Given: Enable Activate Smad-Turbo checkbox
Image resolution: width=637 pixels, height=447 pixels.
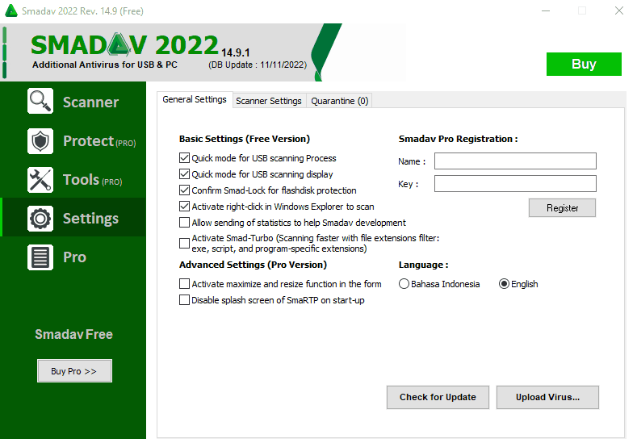Looking at the screenshot, I should (x=184, y=243).
